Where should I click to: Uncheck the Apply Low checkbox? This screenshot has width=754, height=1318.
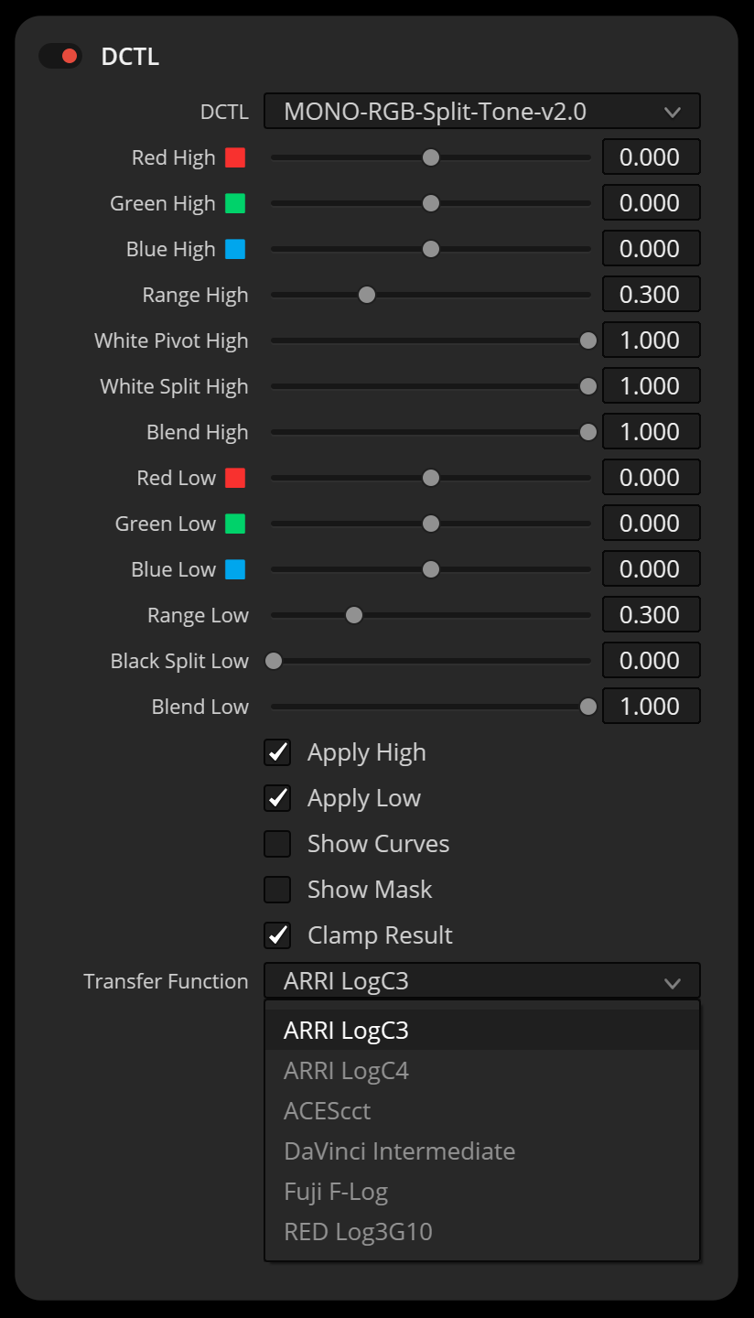tap(277, 798)
